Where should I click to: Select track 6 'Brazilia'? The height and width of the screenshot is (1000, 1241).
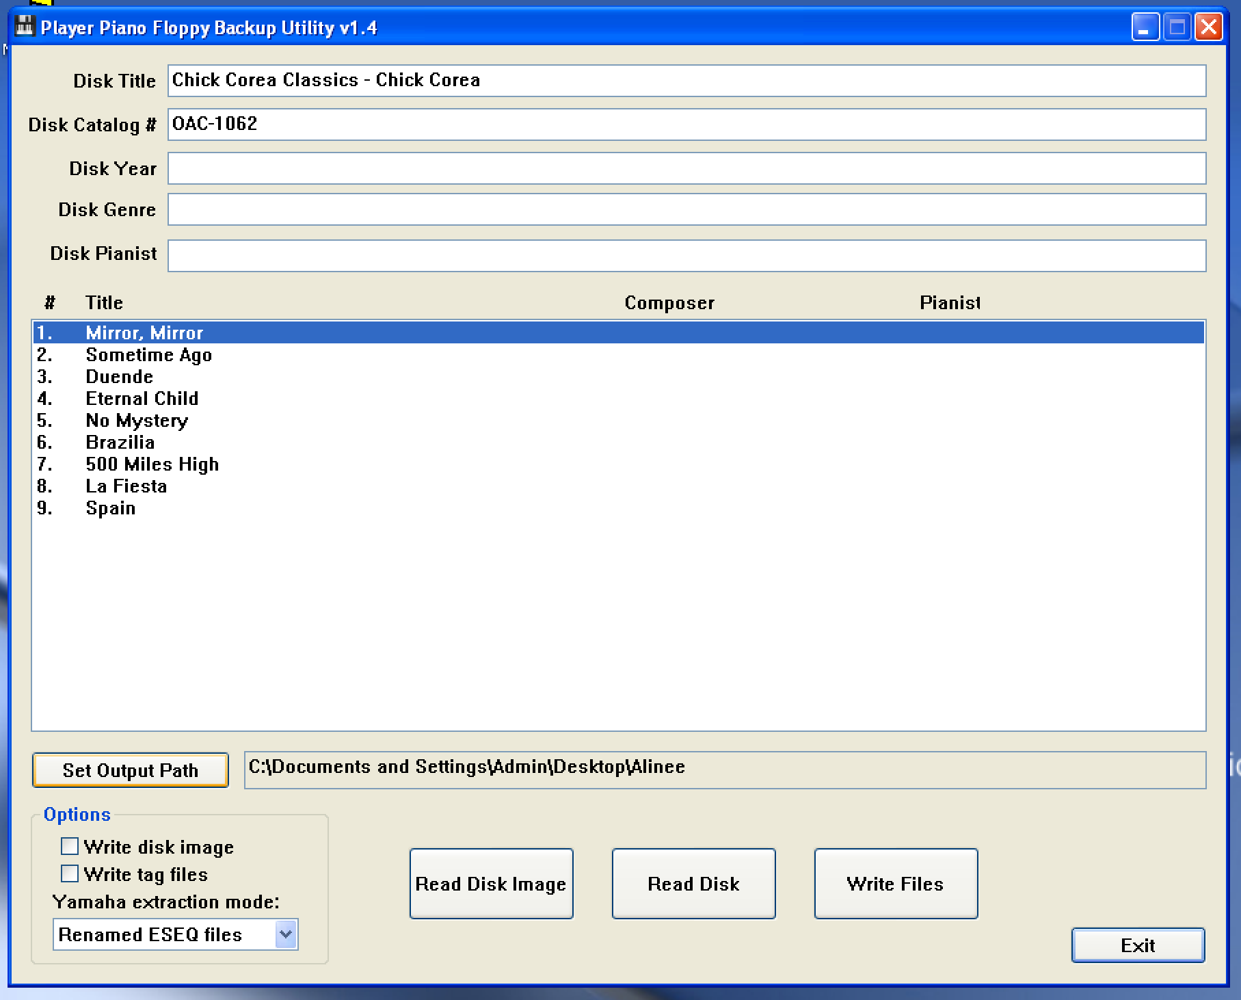618,442
